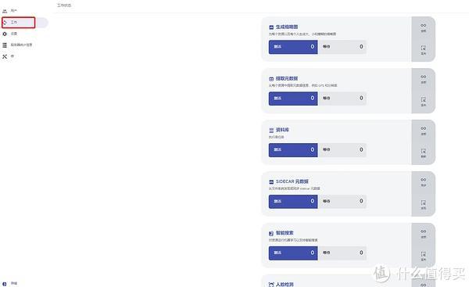Run All for the 生成缩略图 job
Viewport: 469px width, 287px height.
[423, 27]
